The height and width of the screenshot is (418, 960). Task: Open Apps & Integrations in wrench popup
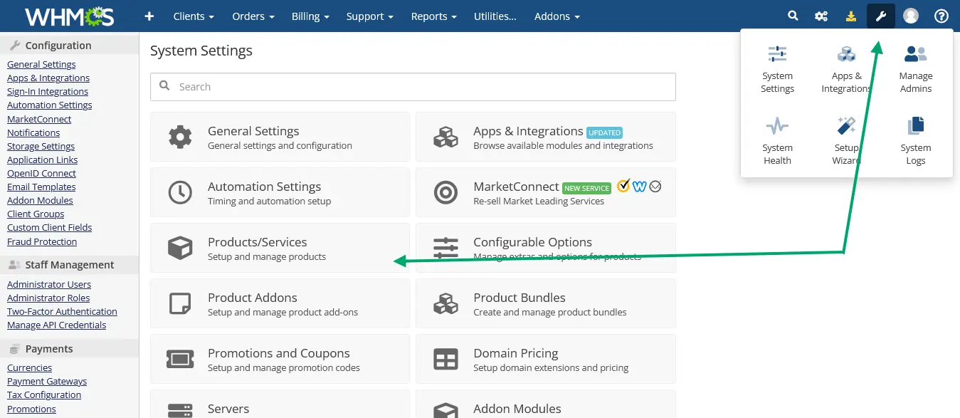click(x=846, y=69)
